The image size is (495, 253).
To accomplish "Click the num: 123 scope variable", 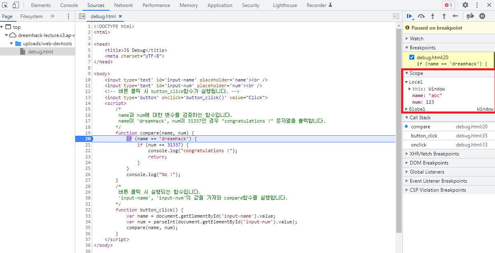I will point(423,102).
